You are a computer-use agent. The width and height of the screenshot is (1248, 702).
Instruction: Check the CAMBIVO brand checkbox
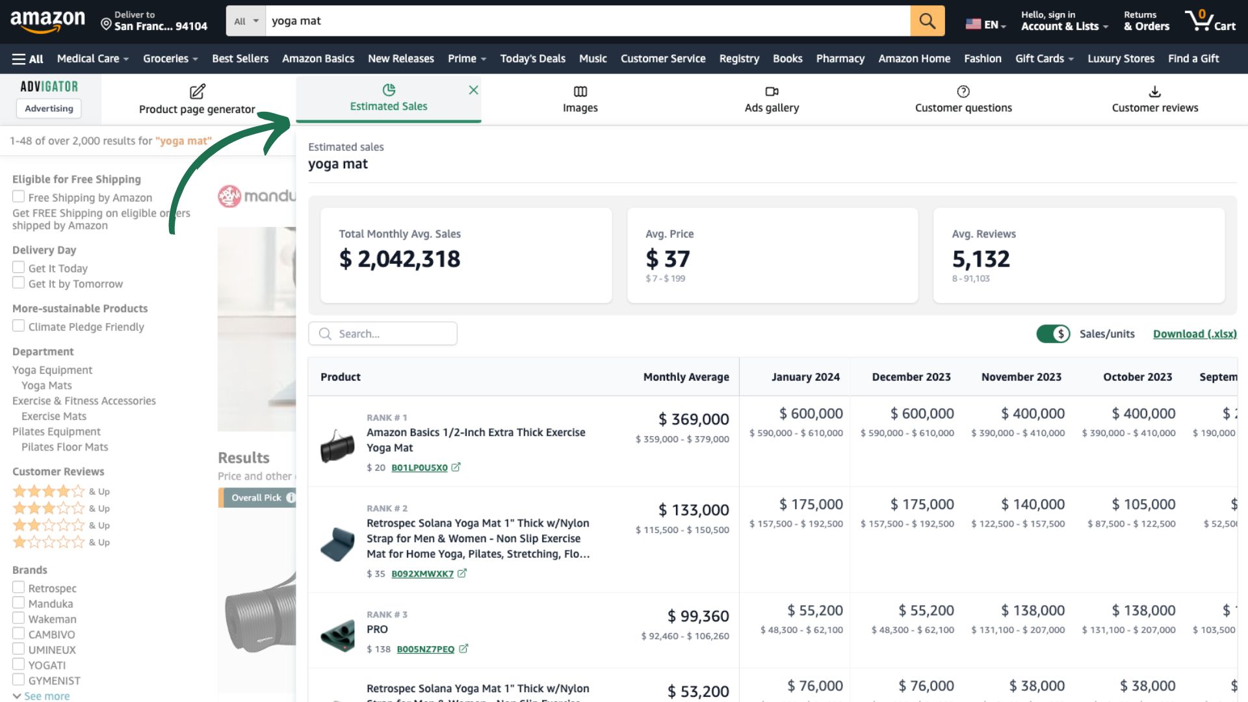pyautogui.click(x=18, y=634)
